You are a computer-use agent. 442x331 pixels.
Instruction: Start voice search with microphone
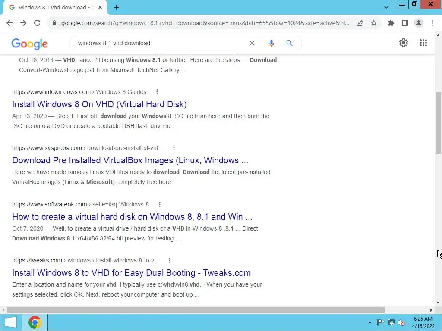tap(272, 43)
